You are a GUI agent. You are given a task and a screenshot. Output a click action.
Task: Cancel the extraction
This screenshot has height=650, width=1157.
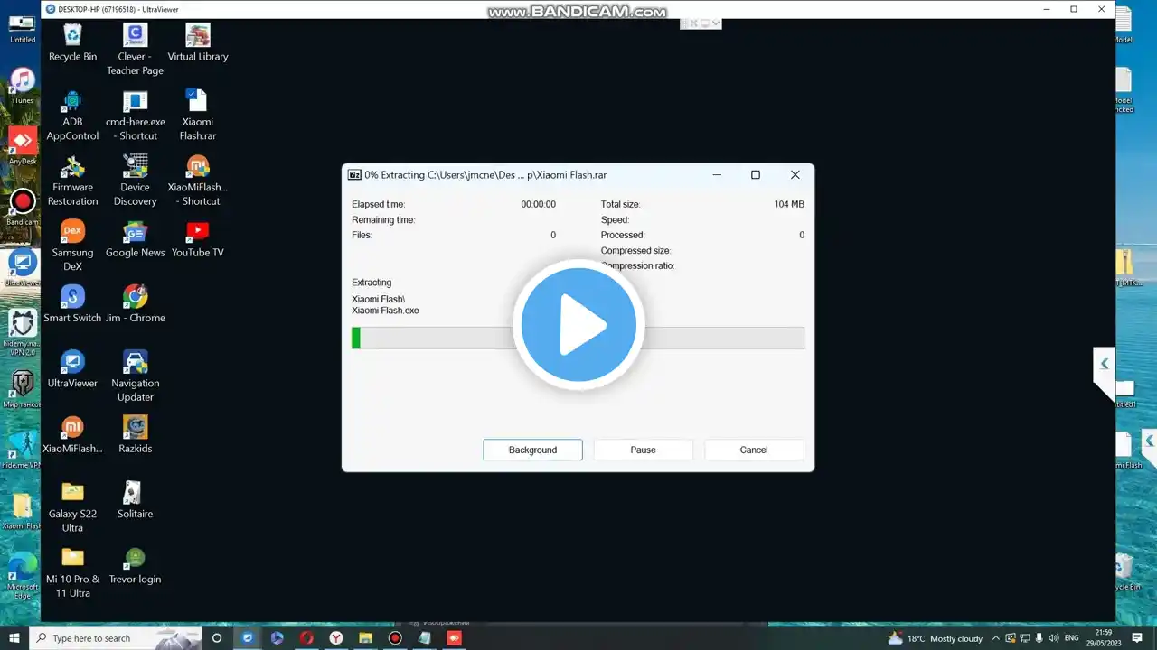pos(754,450)
